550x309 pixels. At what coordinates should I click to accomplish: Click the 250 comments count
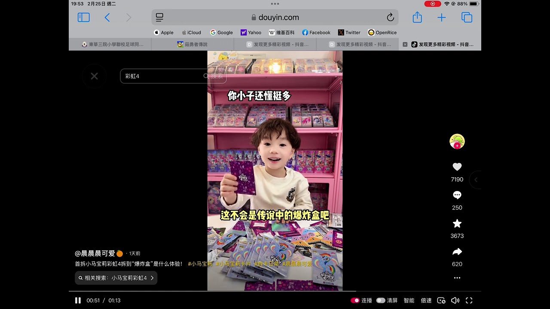pyautogui.click(x=457, y=208)
